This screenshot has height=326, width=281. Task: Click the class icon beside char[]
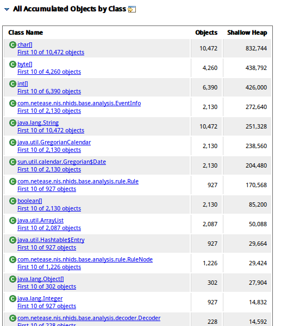point(13,44)
